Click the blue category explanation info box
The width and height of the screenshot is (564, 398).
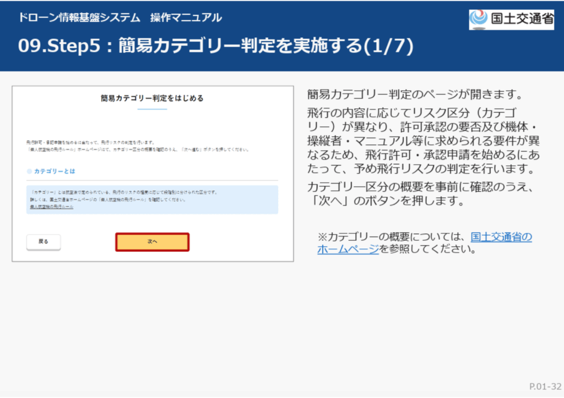point(152,199)
